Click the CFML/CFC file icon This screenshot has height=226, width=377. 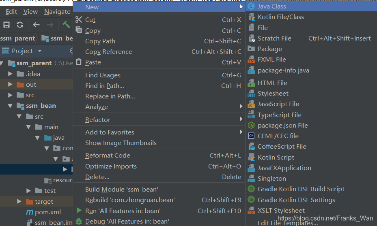coord(251,136)
